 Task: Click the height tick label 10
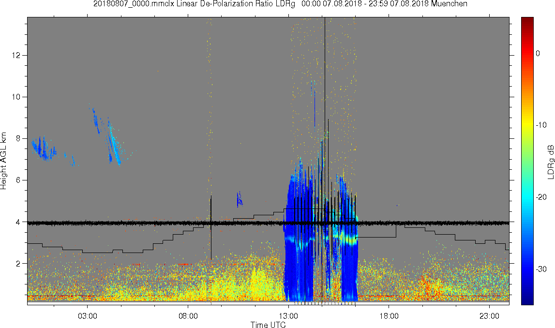point(17,97)
